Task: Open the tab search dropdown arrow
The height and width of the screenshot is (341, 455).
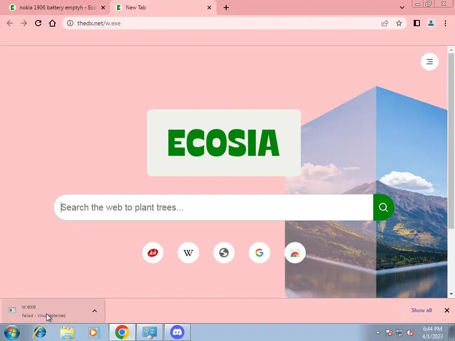Action: coord(402,8)
